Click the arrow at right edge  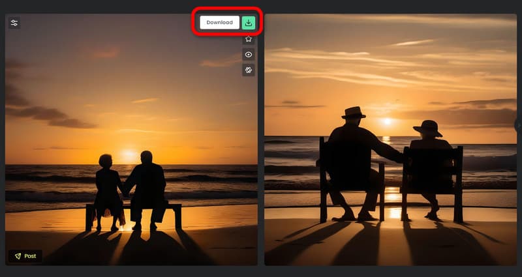click(x=518, y=125)
